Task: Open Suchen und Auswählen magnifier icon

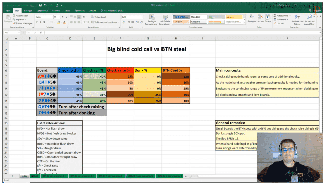Action: tap(310, 17)
